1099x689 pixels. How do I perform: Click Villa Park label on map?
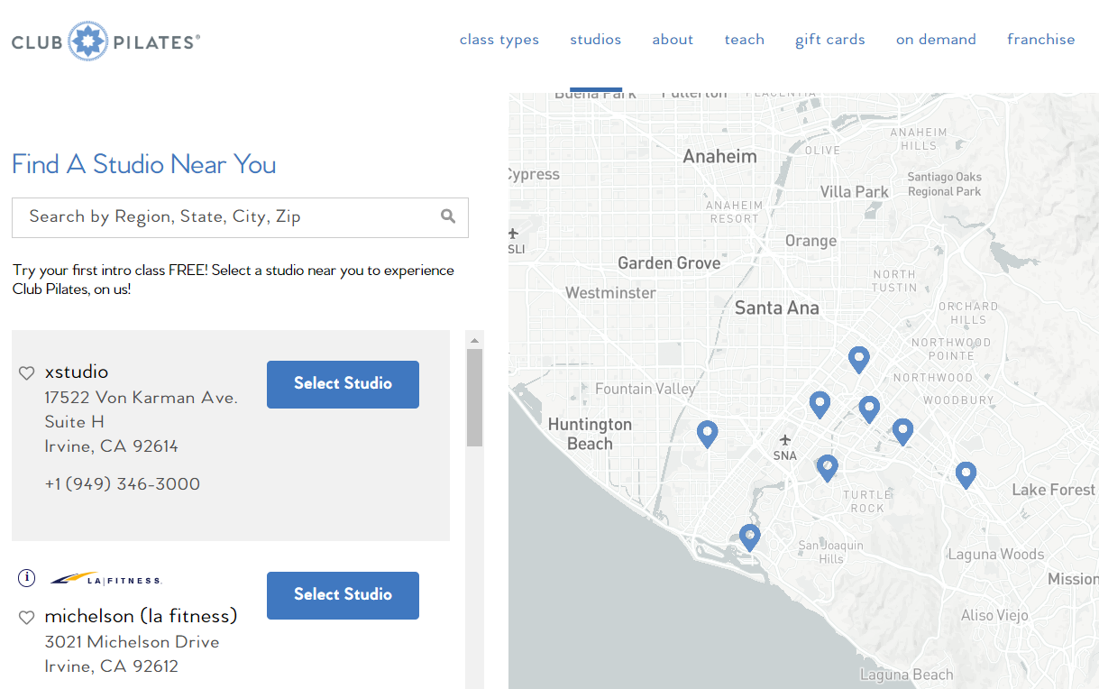point(855,191)
